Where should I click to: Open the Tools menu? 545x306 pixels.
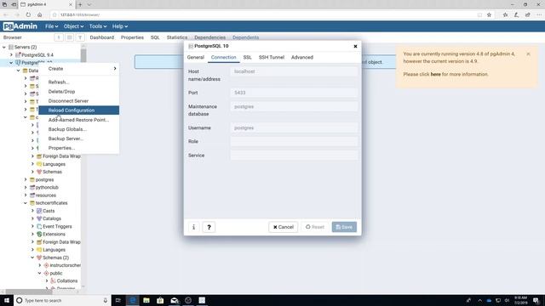coord(98,26)
